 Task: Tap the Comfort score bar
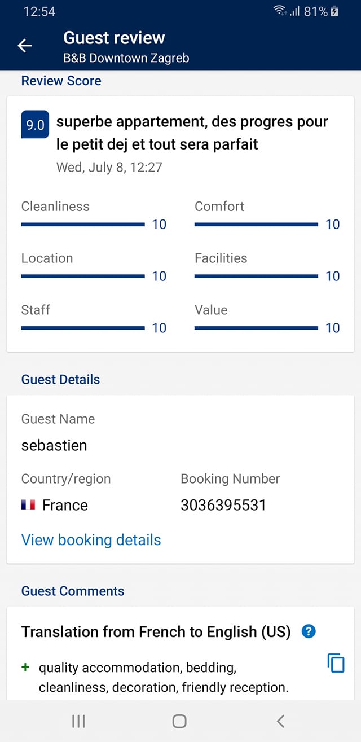[256, 225]
